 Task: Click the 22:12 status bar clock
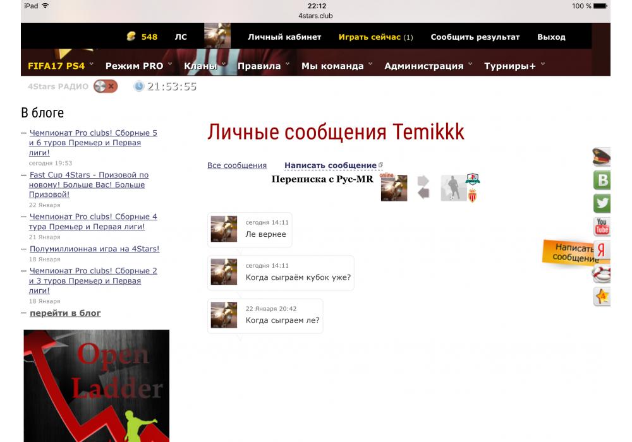[317, 6]
